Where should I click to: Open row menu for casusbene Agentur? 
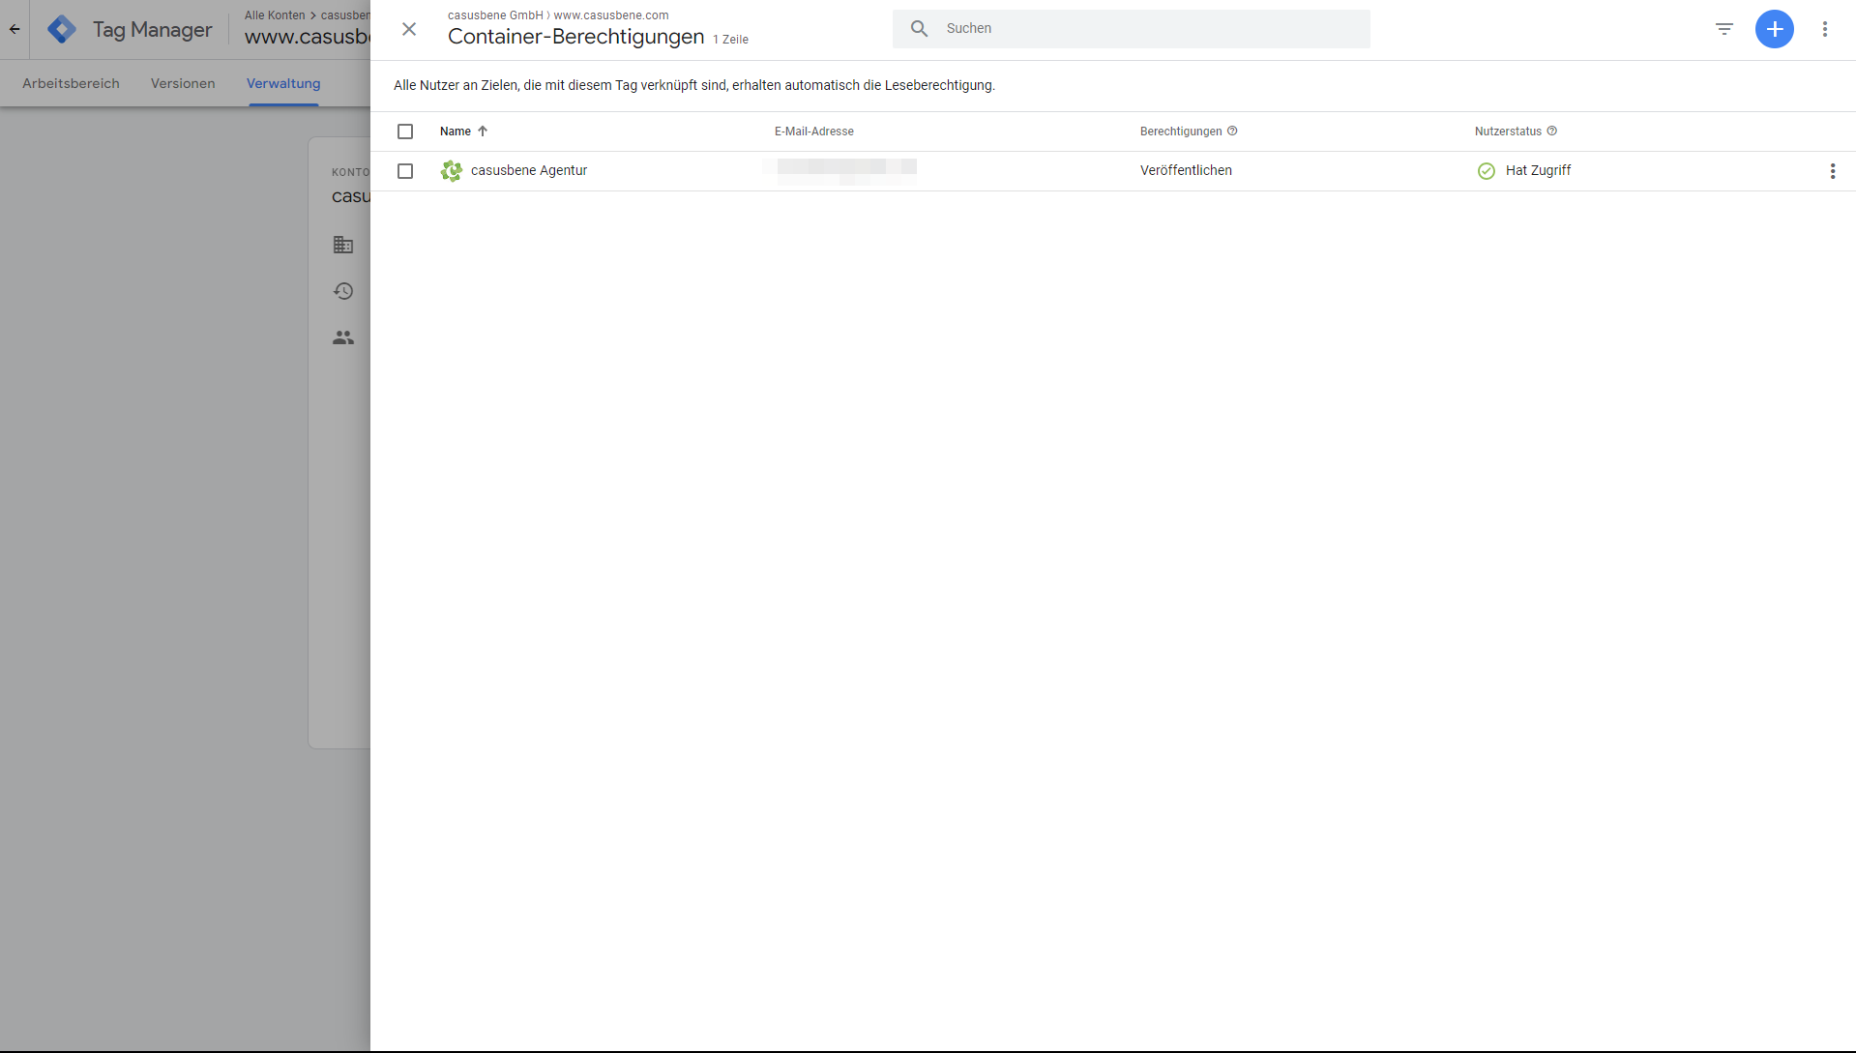(1832, 171)
